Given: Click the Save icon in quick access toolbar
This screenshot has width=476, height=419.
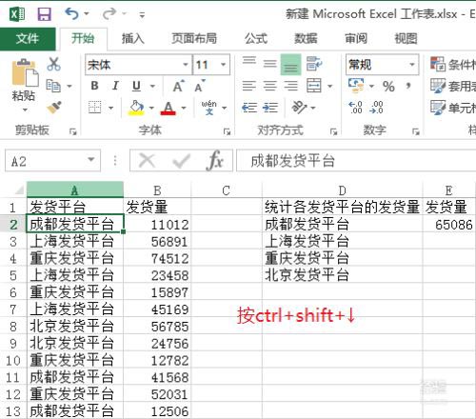Looking at the screenshot, I should point(44,14).
